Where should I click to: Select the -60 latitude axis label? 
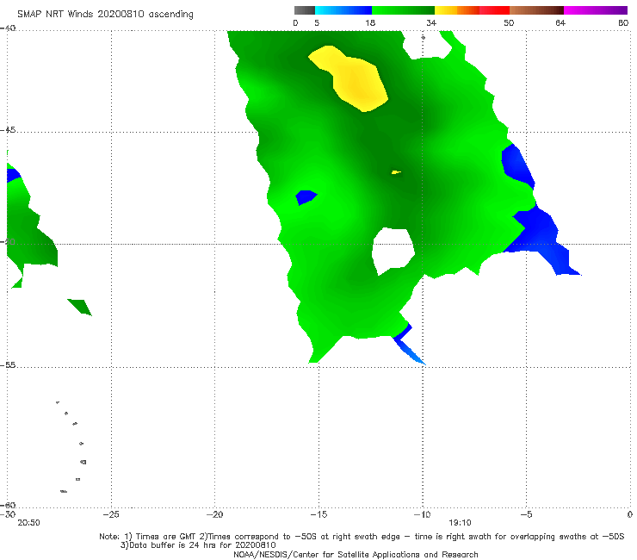tap(8, 505)
